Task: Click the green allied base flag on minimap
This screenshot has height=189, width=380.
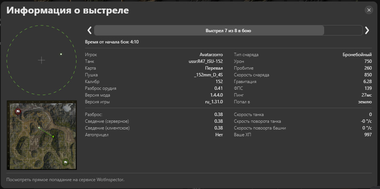Action: tap(66, 162)
